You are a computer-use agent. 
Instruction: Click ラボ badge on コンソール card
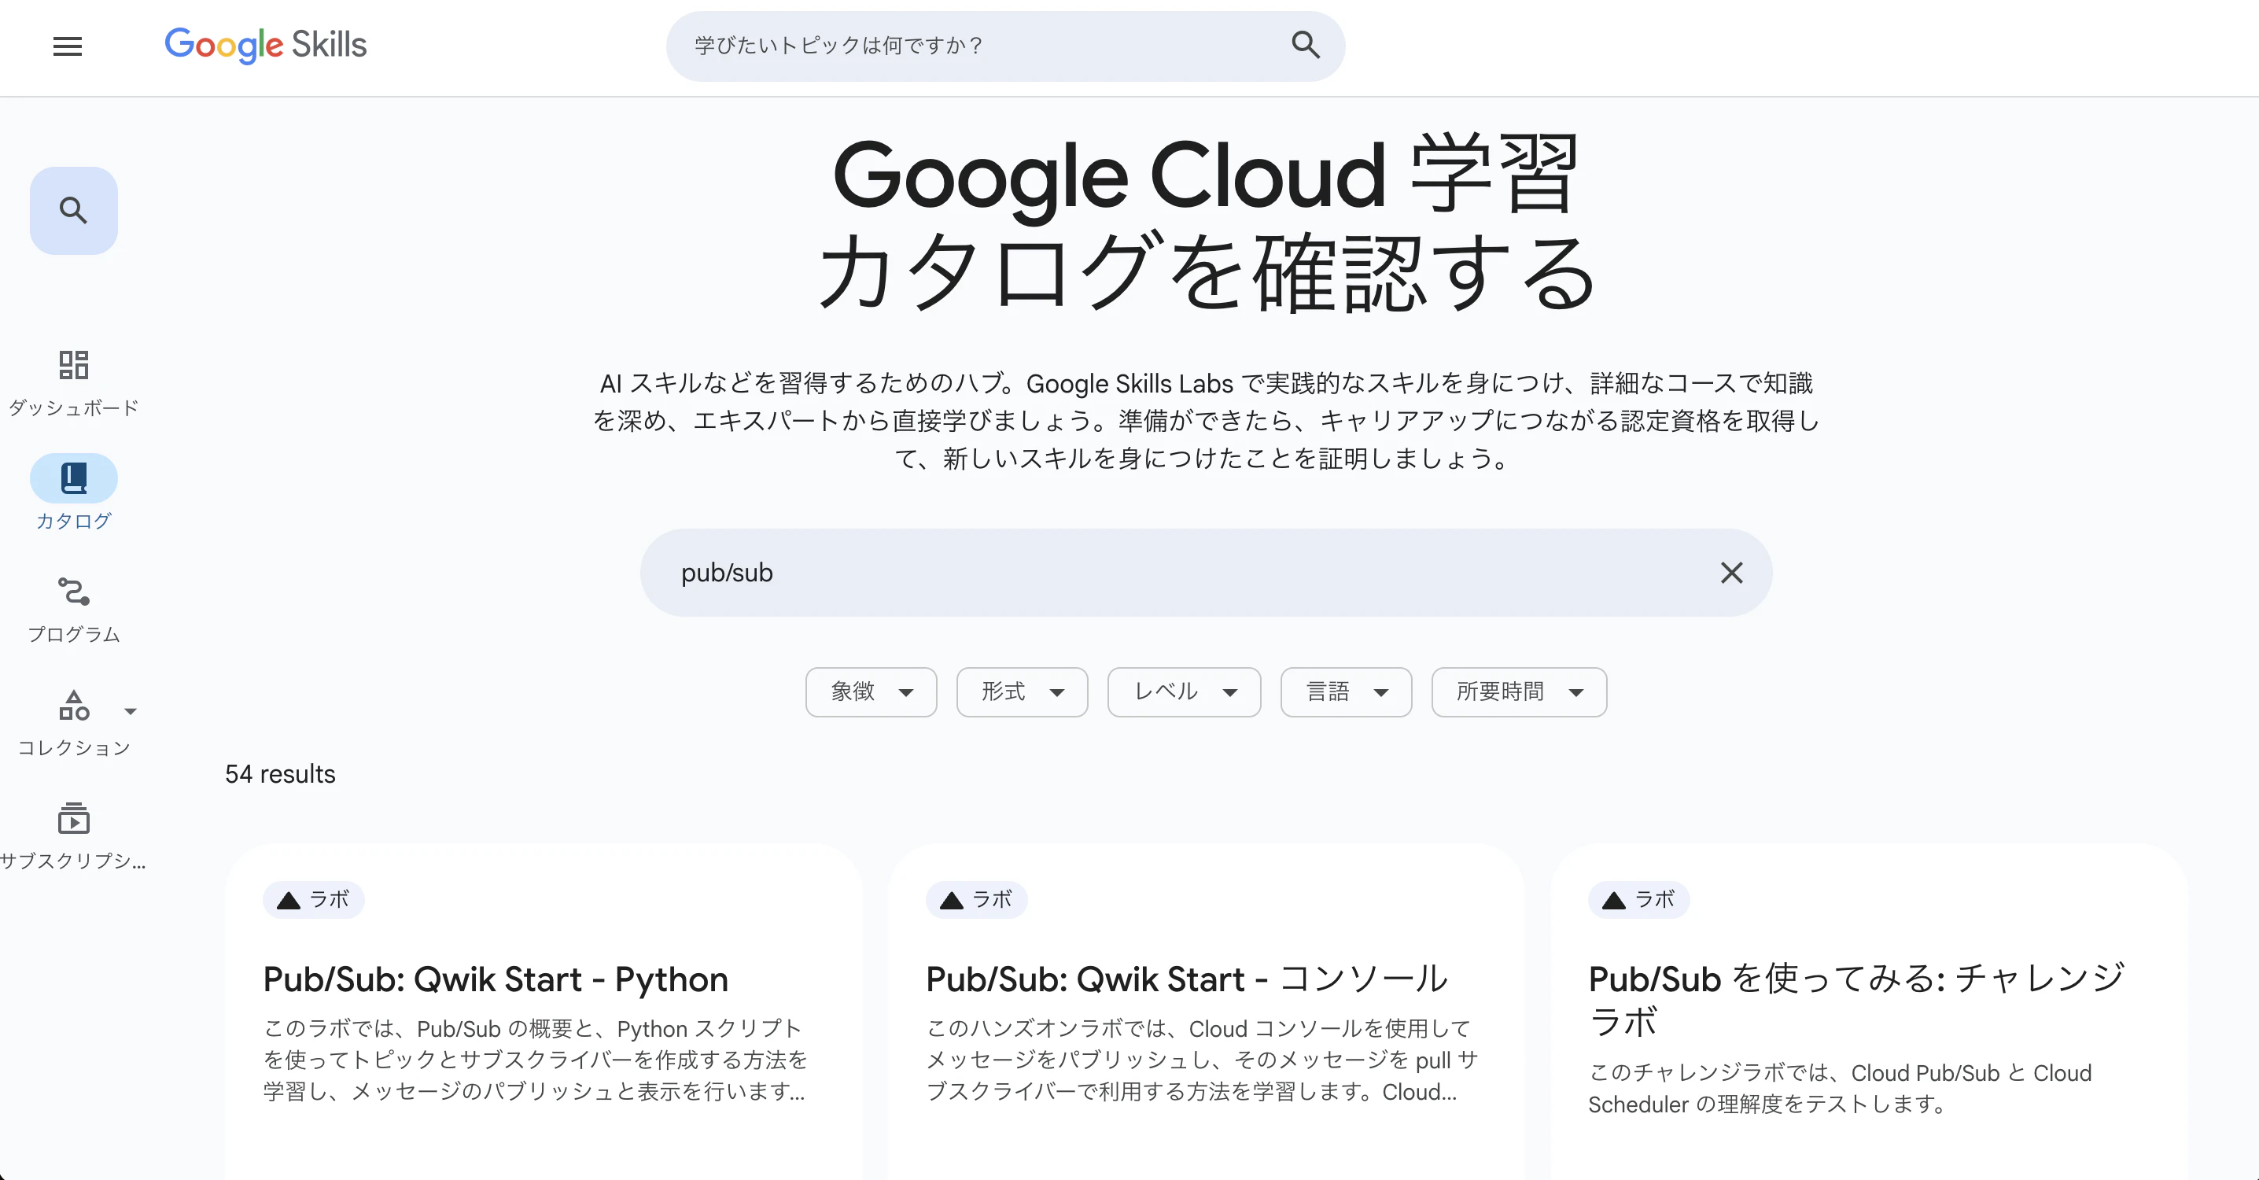click(976, 900)
